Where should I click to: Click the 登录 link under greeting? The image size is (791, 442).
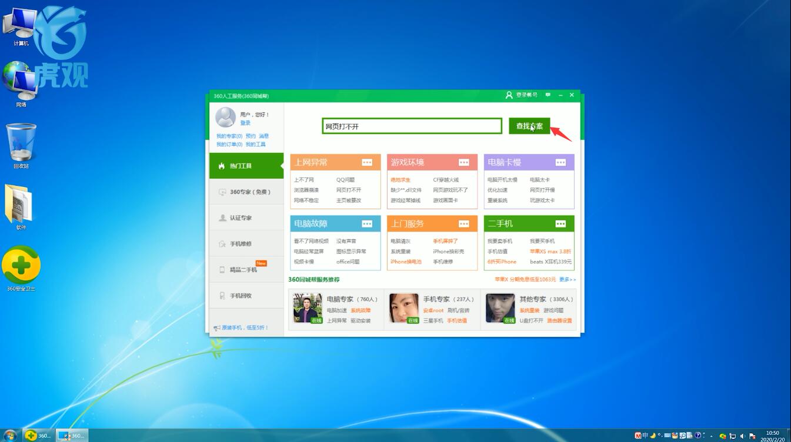click(x=245, y=123)
